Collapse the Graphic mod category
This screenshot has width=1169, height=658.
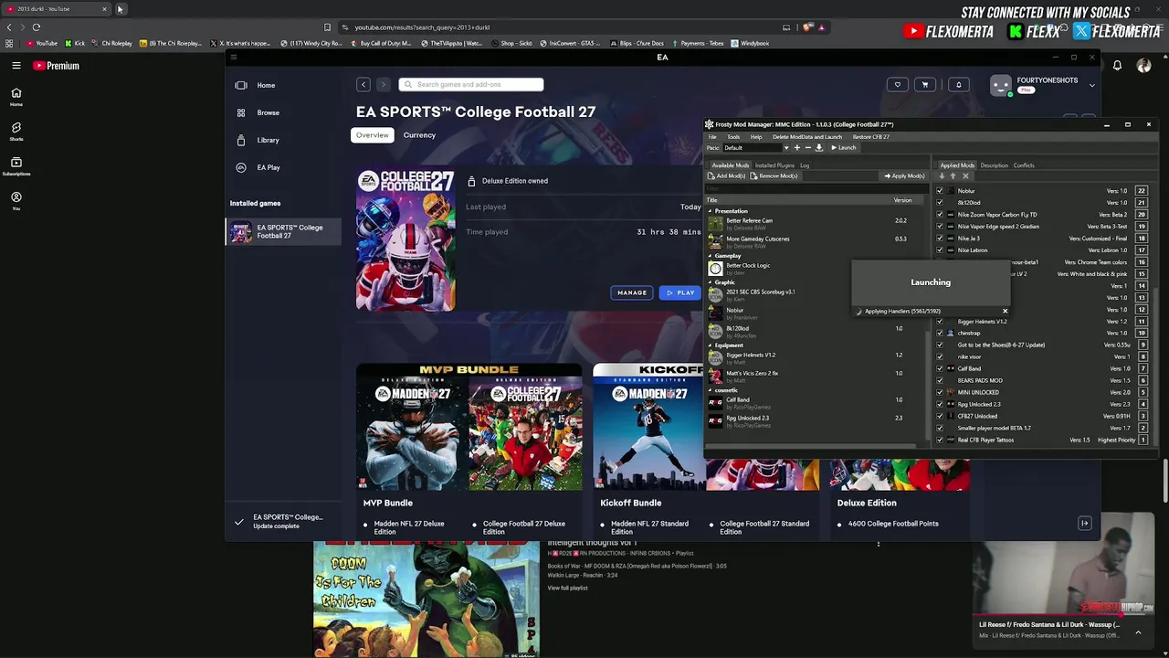(710, 282)
